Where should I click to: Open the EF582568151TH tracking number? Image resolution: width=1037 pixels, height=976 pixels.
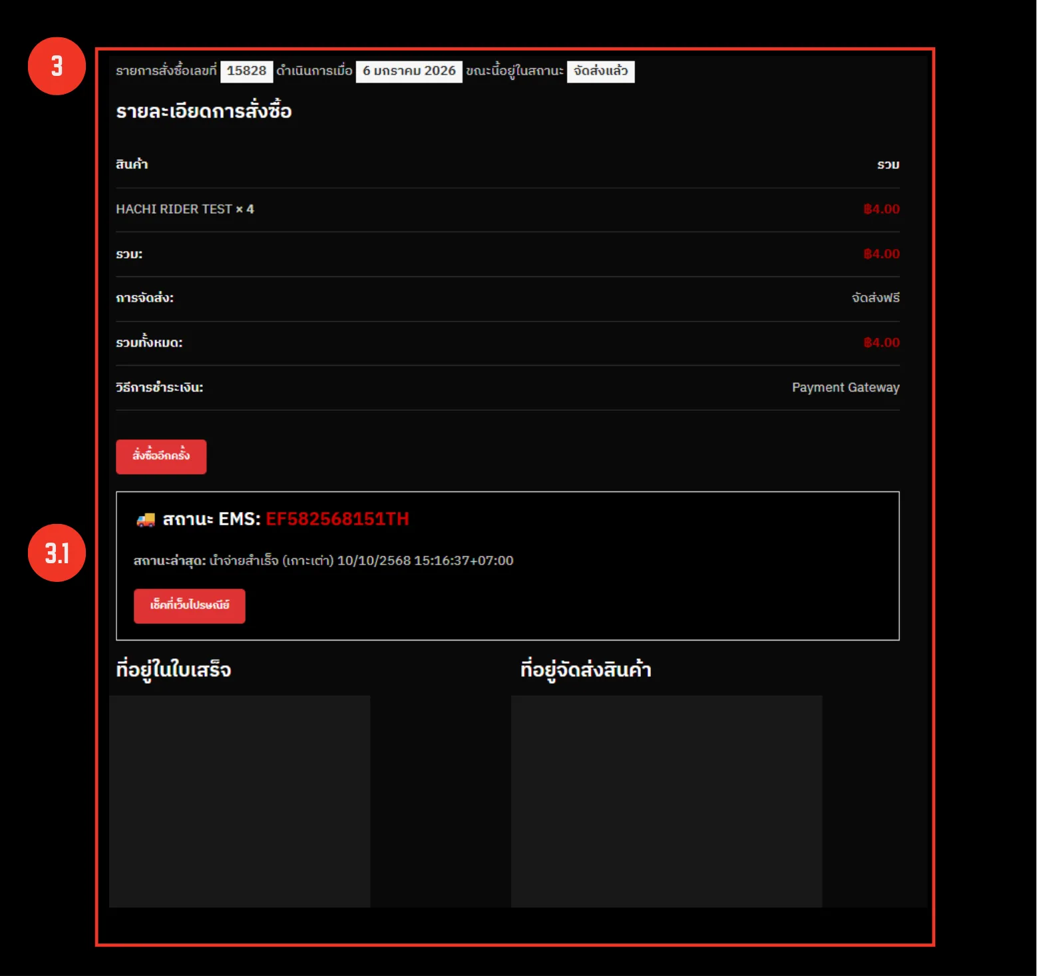(x=337, y=519)
